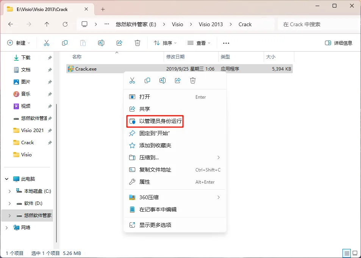Go forward with the right arrow

tap(29, 24)
